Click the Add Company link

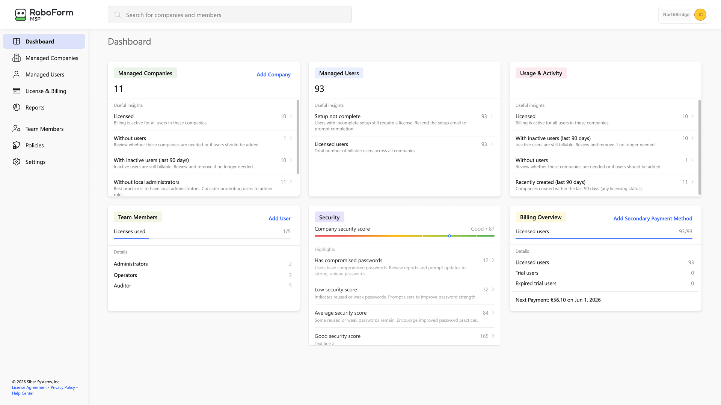tap(273, 74)
